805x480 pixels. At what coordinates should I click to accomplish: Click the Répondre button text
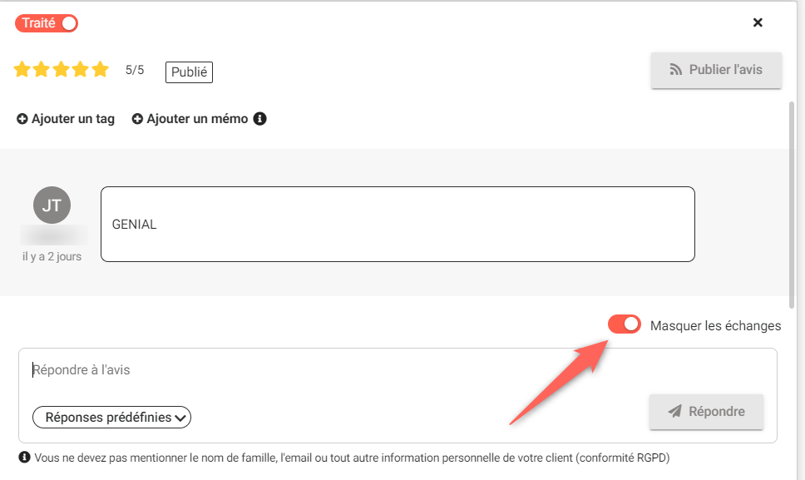point(717,411)
